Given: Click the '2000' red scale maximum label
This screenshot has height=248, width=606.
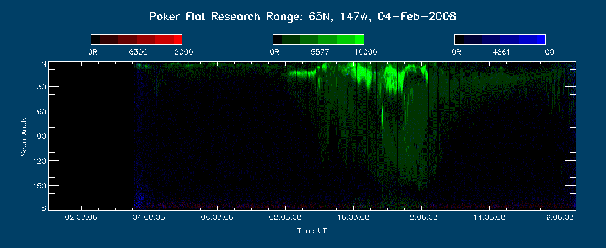Looking at the screenshot, I should point(183,52).
